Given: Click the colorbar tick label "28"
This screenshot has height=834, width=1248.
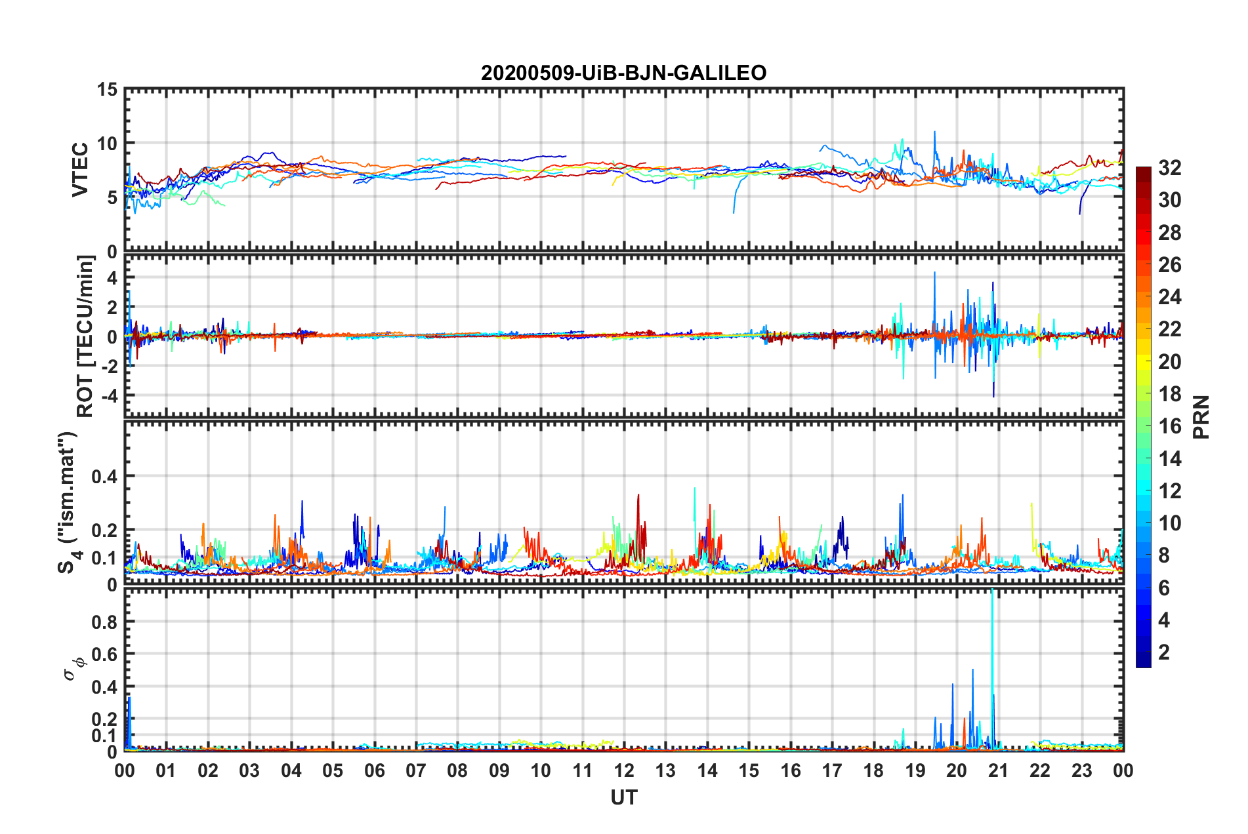Looking at the screenshot, I should coord(1170,233).
